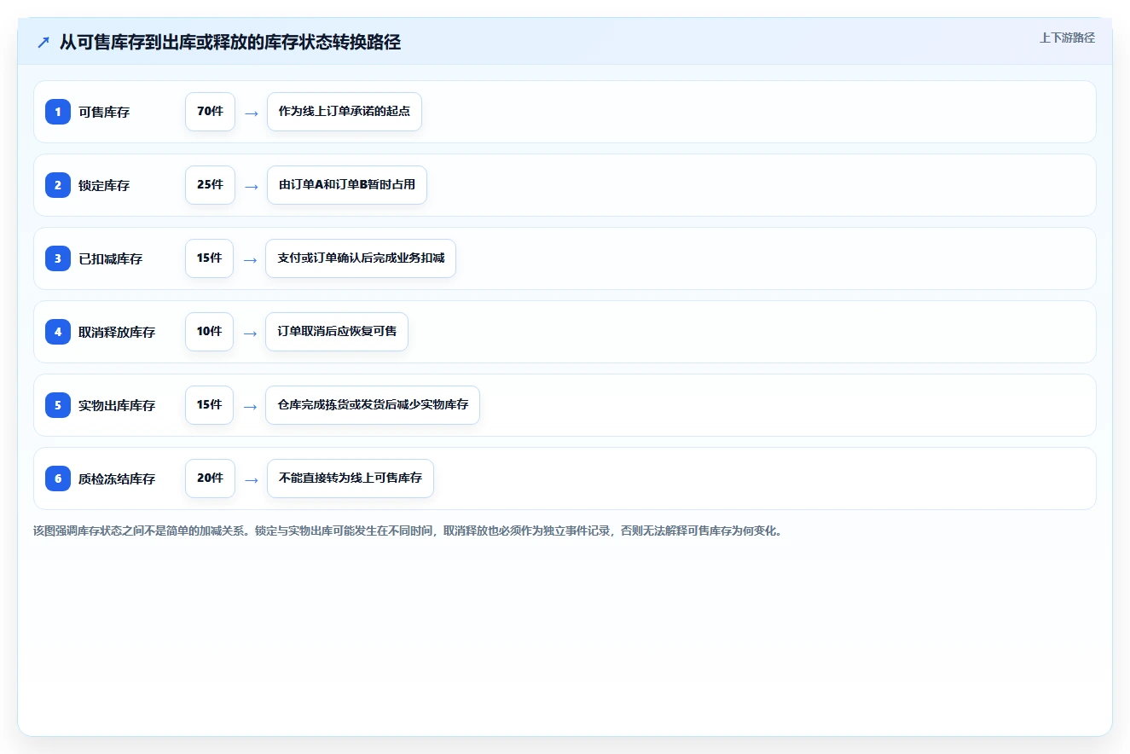Click the 实物出库库存 label
The height and width of the screenshot is (754, 1130).
tap(117, 405)
